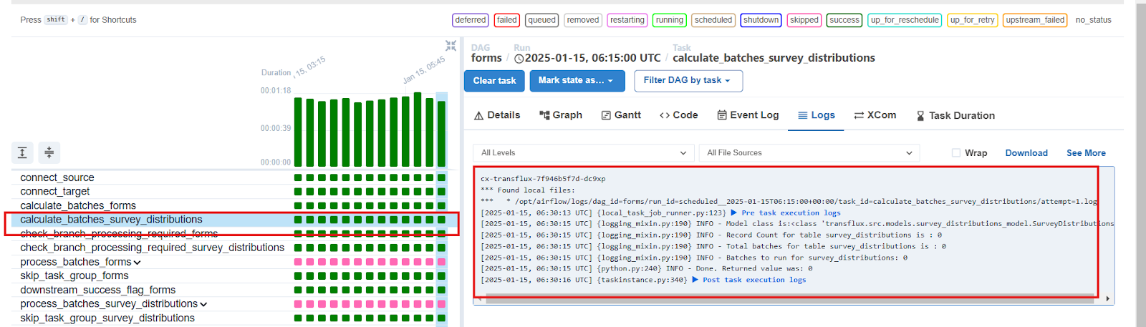Open the All Levels log filter dropdown
This screenshot has height=327, width=1146.
[583, 153]
